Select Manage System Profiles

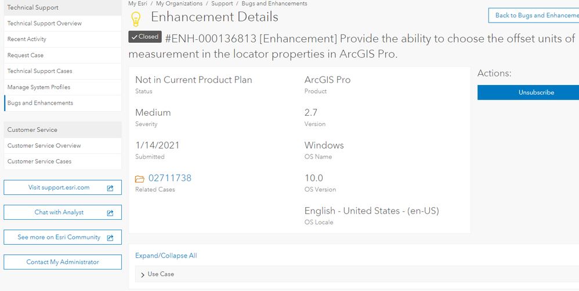39,87
